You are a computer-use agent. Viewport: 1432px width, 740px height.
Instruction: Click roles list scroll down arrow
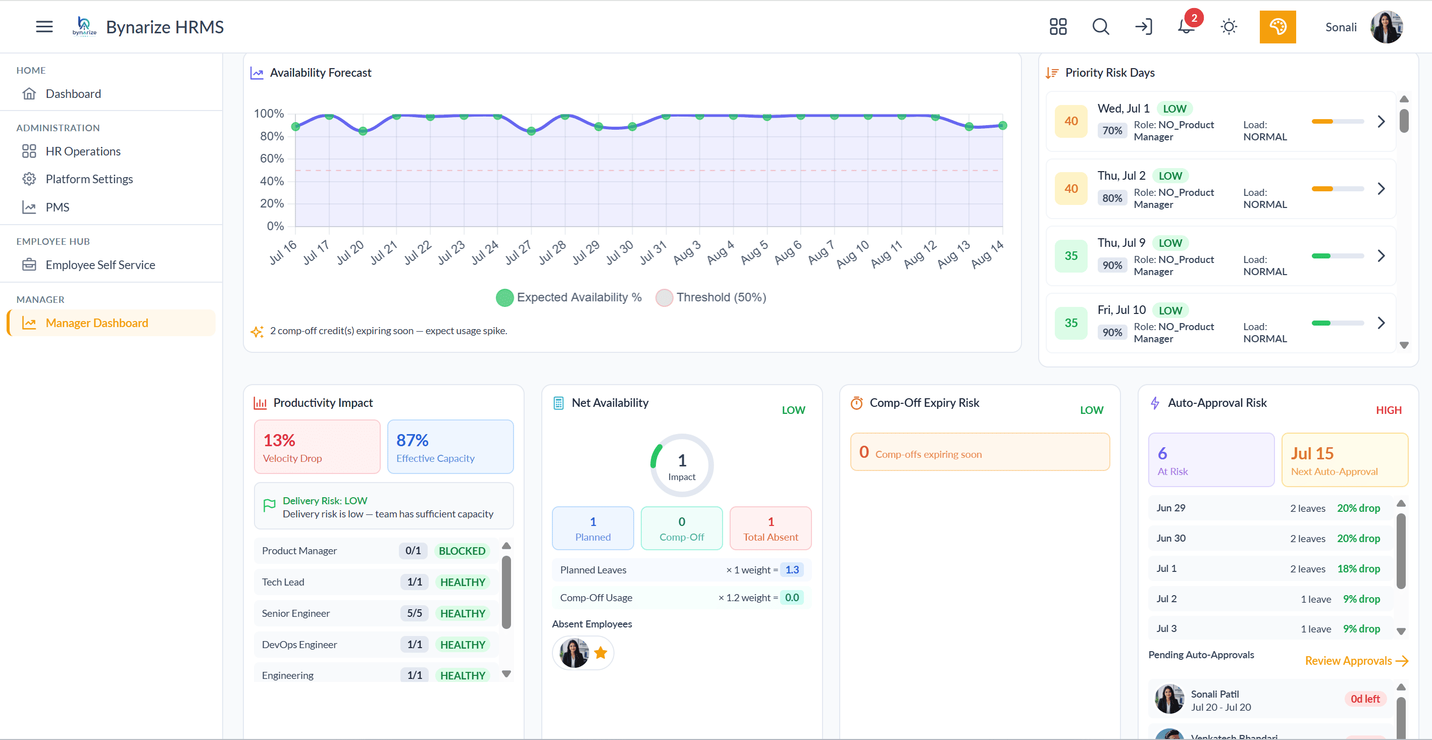coord(506,673)
